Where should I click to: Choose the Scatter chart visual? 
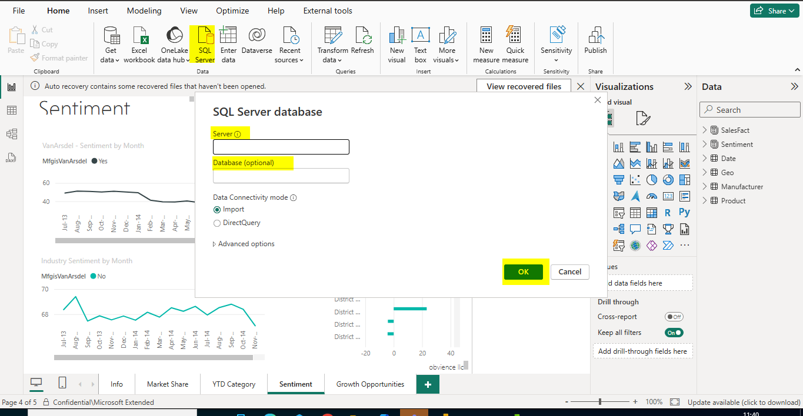(635, 180)
